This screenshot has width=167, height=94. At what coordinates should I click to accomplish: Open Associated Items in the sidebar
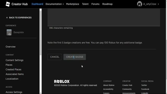(x=15, y=74)
